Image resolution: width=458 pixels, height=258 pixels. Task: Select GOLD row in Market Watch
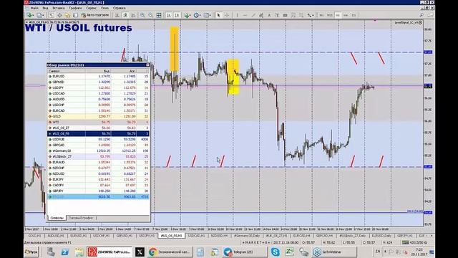point(98,116)
